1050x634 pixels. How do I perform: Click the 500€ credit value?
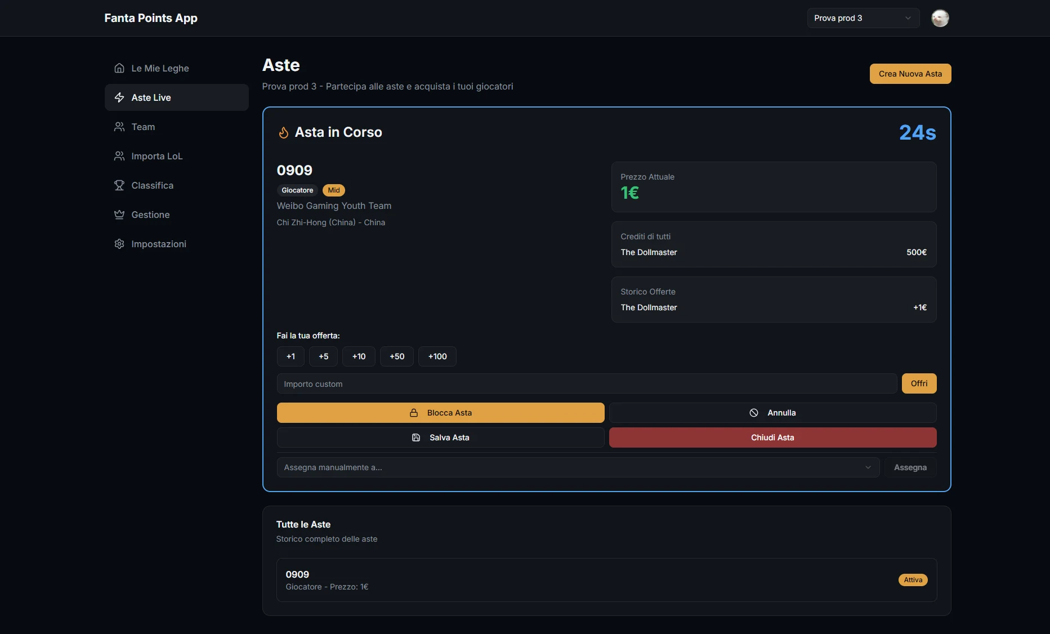click(917, 252)
